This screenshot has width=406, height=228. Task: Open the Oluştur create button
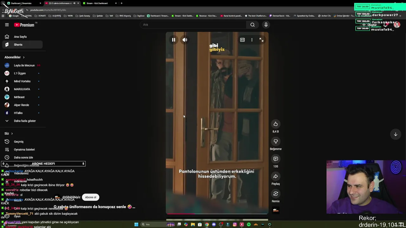(370, 25)
